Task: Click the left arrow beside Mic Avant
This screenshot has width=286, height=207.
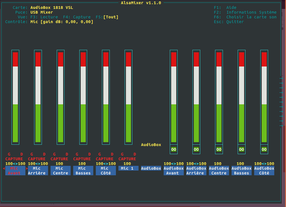Action: [x=4, y=169]
